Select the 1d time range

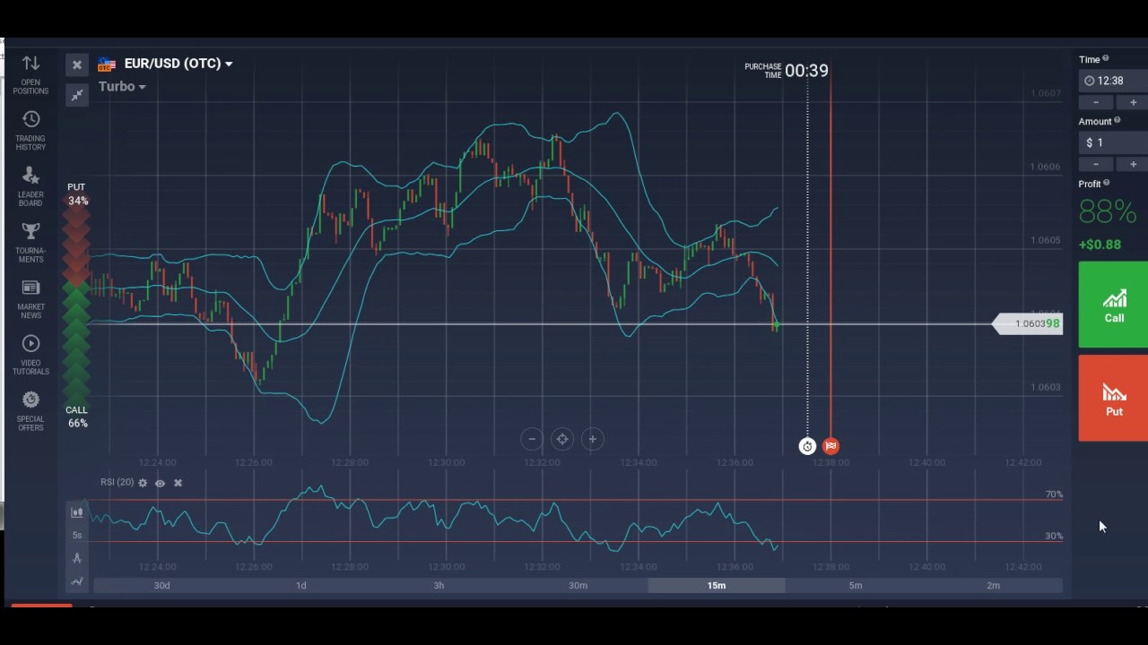(x=300, y=585)
